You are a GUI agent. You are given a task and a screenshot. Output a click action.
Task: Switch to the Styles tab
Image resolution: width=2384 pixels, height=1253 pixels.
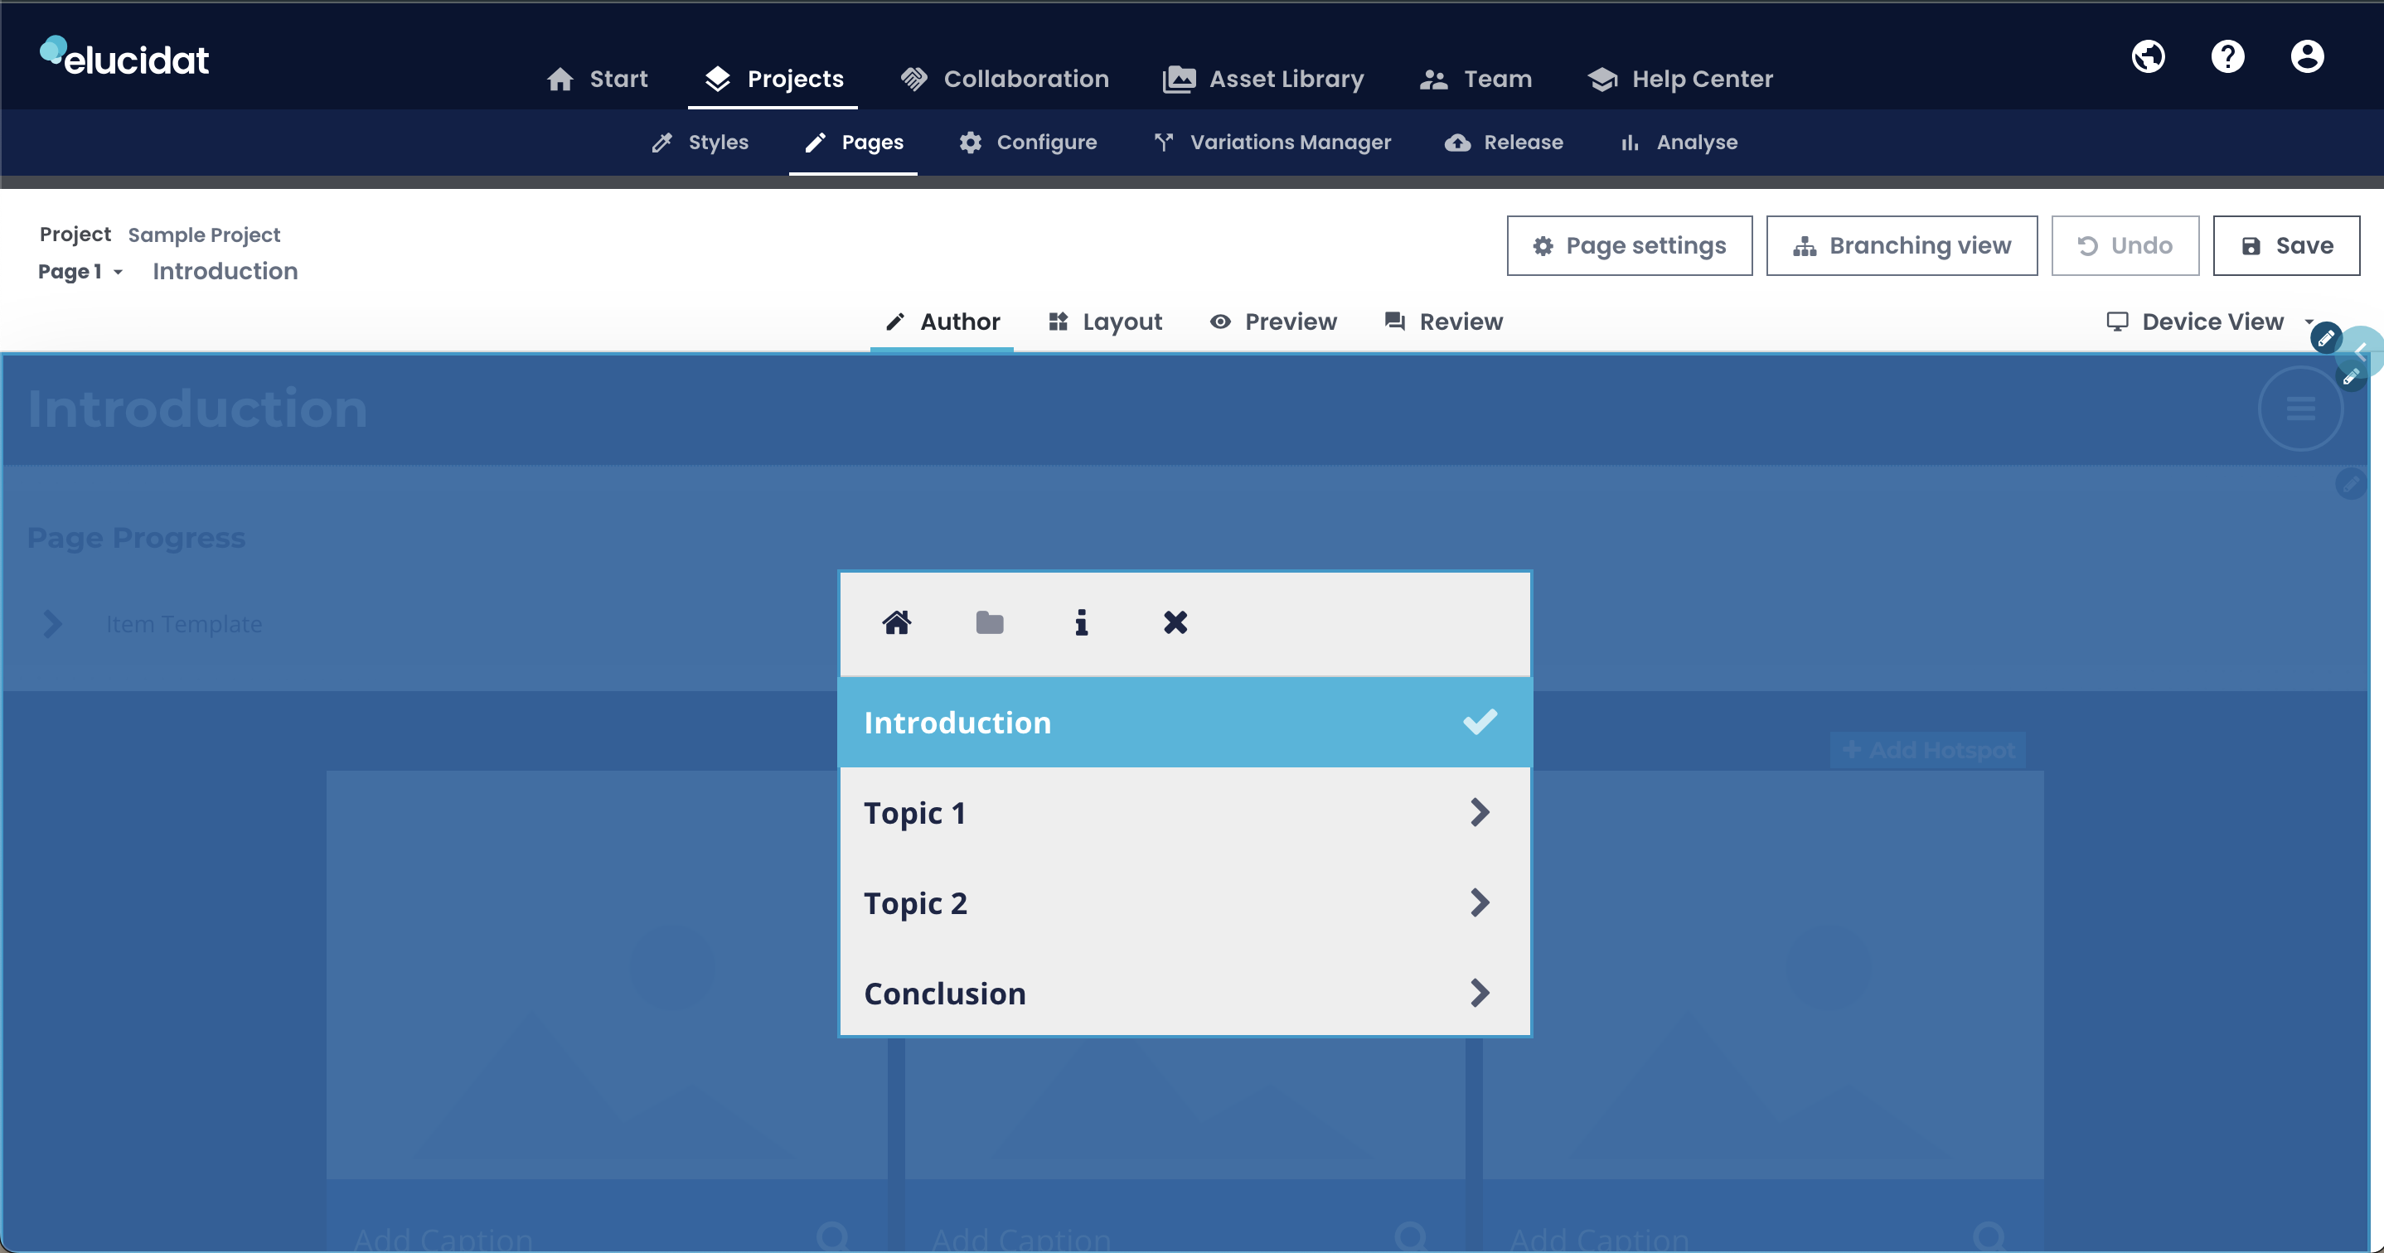(700, 142)
